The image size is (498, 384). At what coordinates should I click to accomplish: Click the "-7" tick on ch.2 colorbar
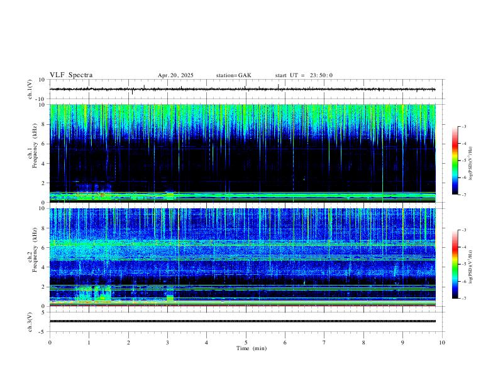463,299
